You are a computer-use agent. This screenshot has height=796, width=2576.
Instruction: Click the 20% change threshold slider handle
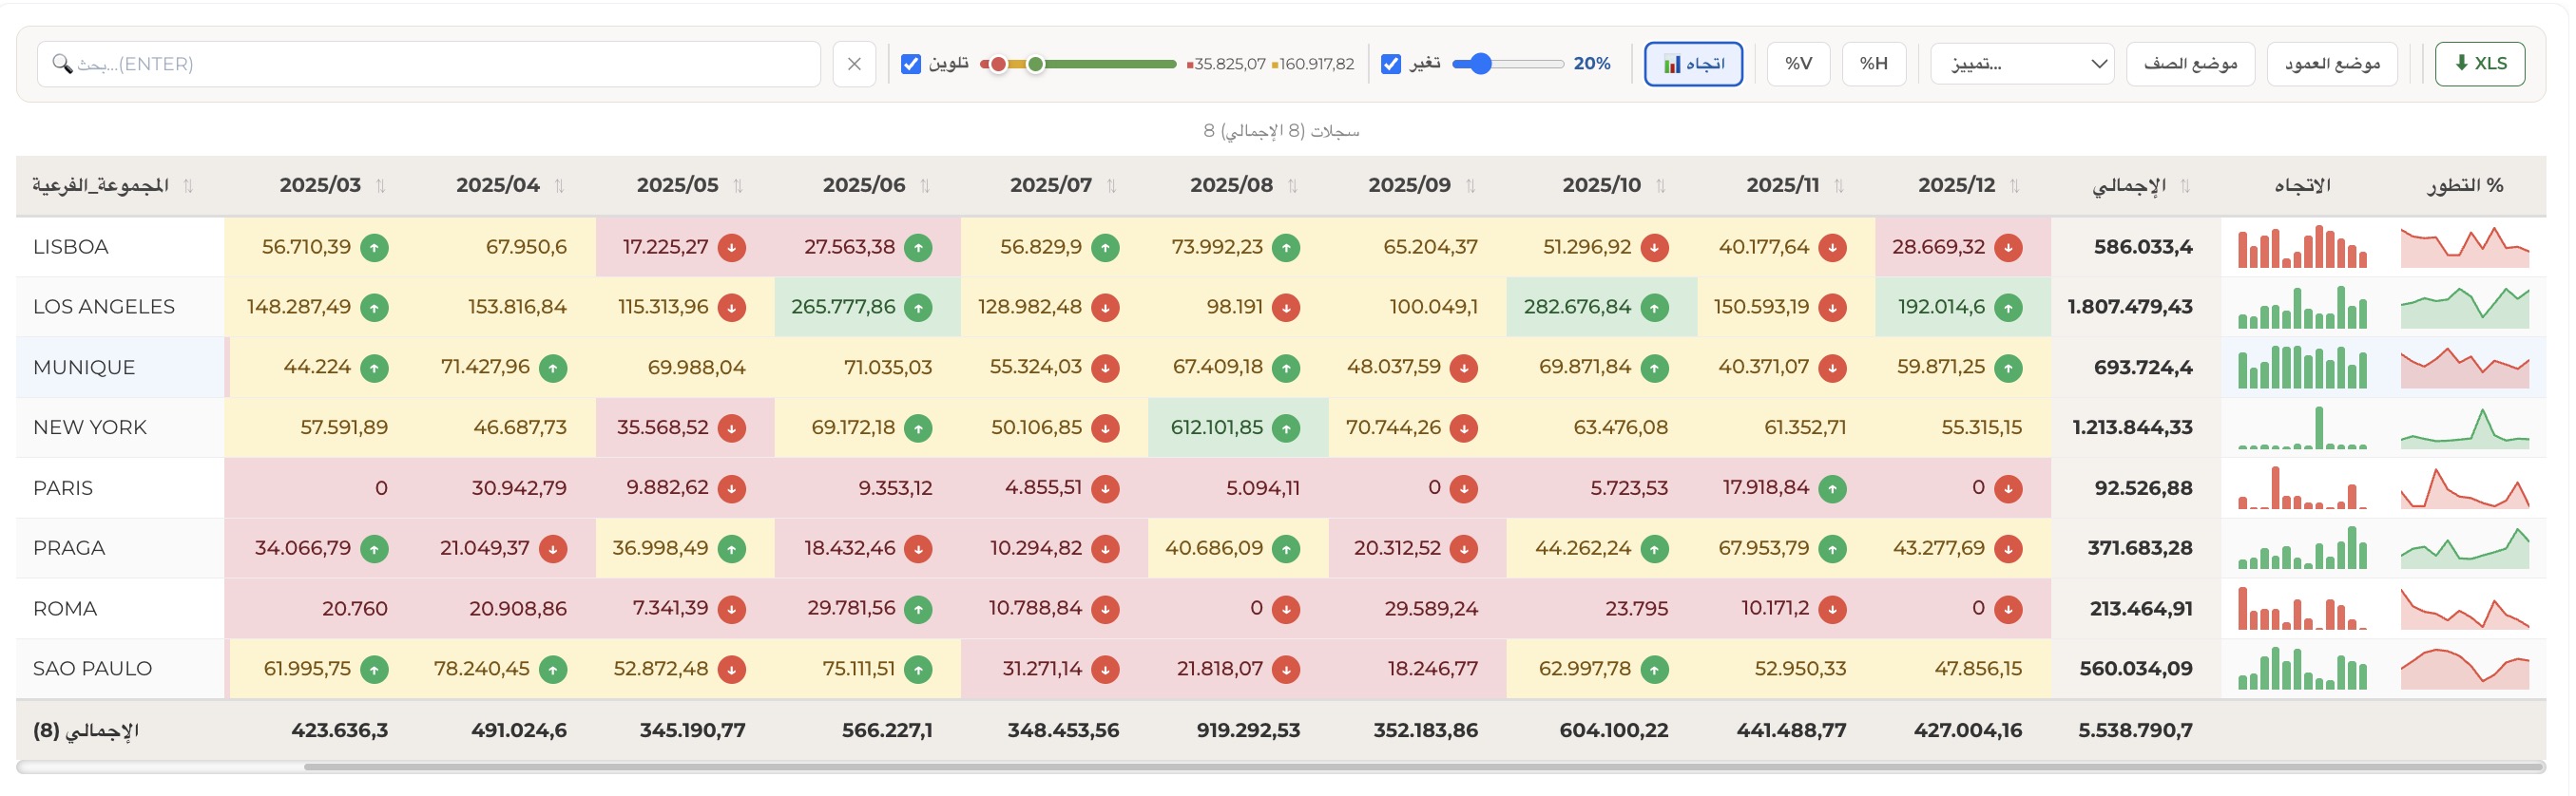[x=1481, y=64]
